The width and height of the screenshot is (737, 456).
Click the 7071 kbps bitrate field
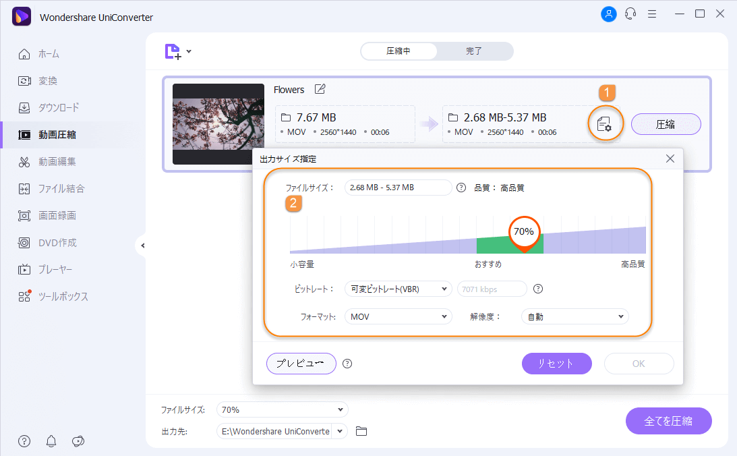[492, 289]
